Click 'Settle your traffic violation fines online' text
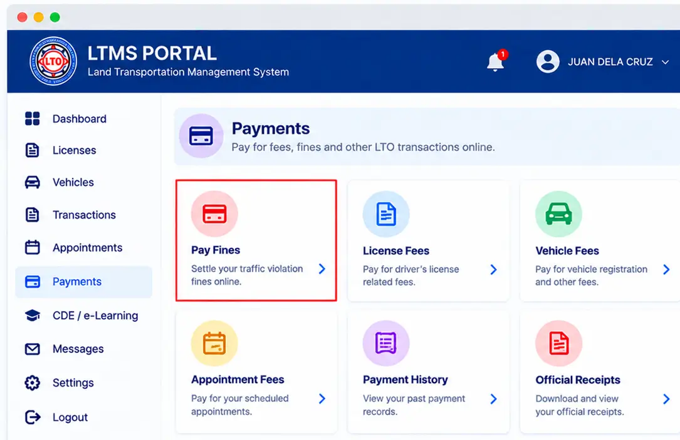Image resolution: width=680 pixels, height=440 pixels. pyautogui.click(x=247, y=275)
